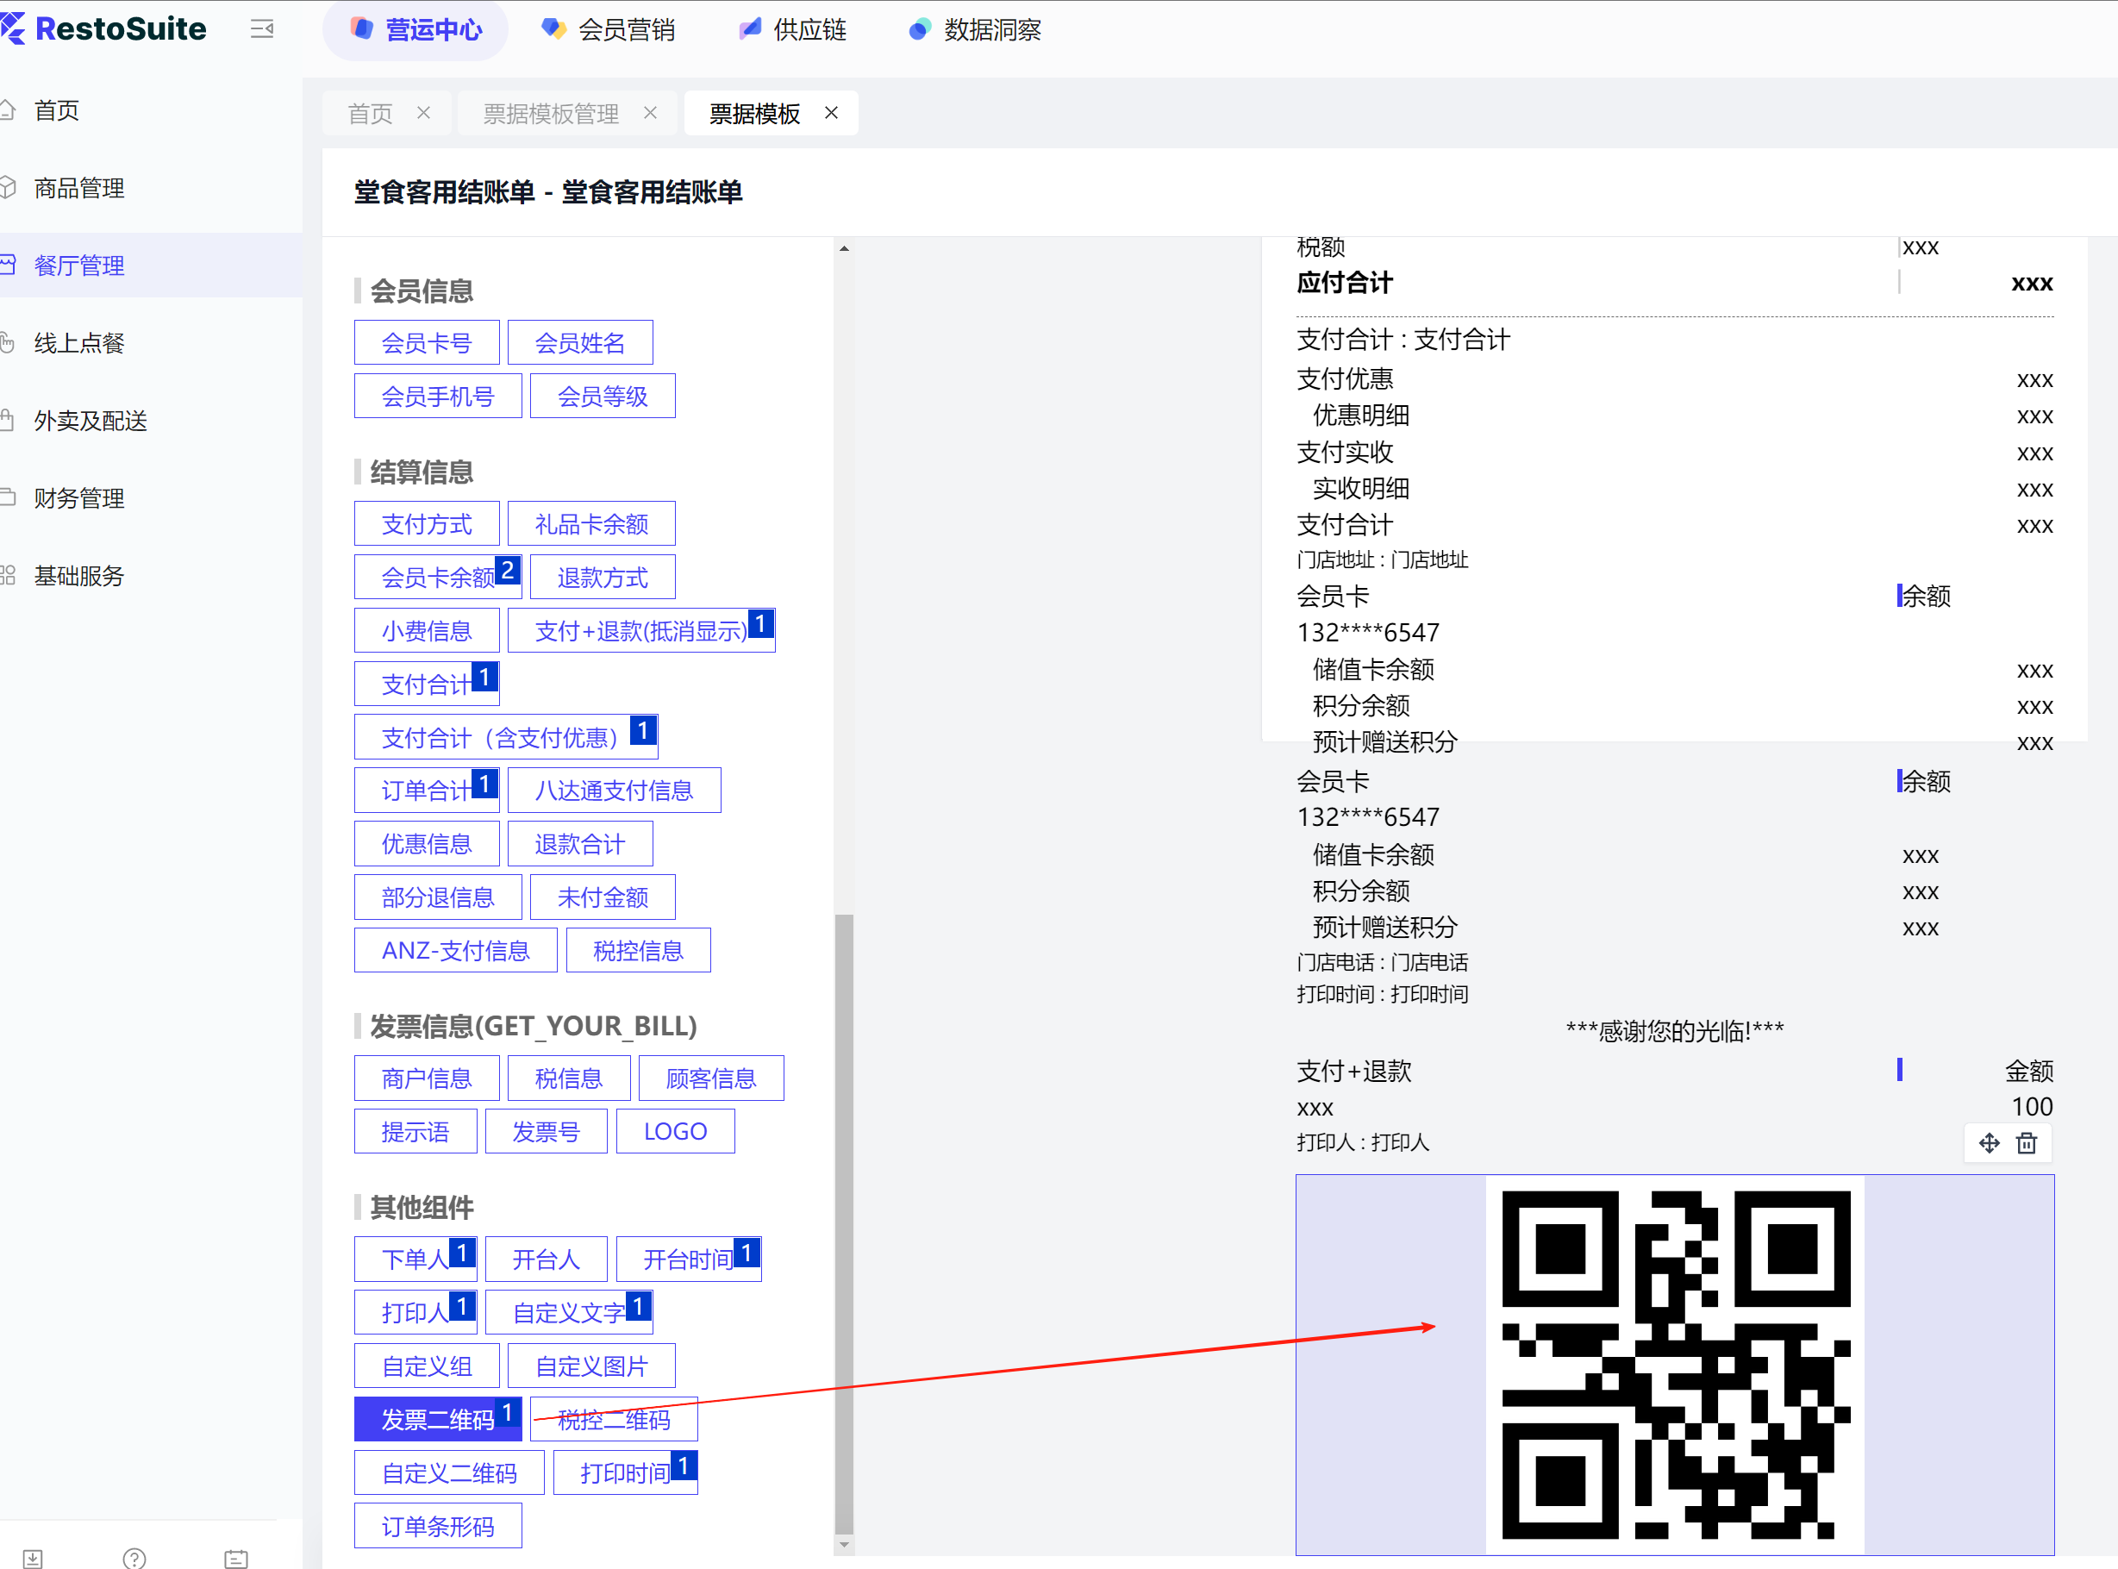This screenshot has width=2118, height=1569.
Task: Add 开台人 component
Action: pos(547,1260)
